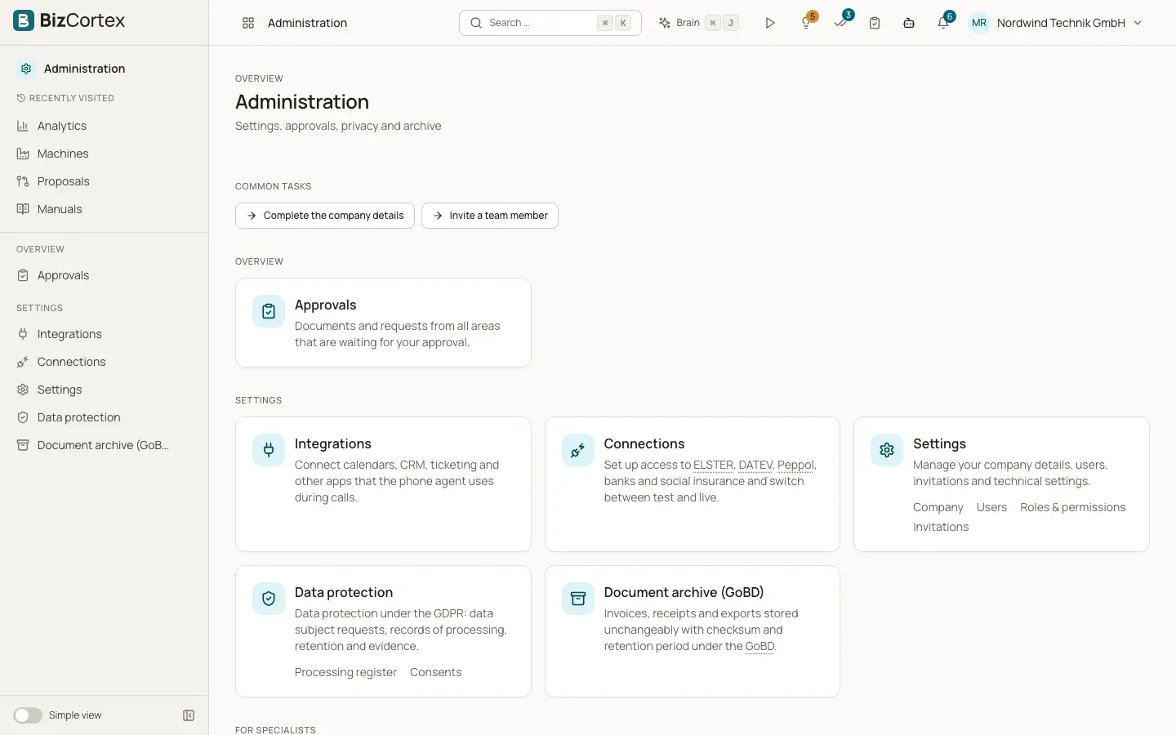This screenshot has width=1176, height=735.
Task: Open Connections in the sidebar
Action: pyautogui.click(x=105, y=362)
